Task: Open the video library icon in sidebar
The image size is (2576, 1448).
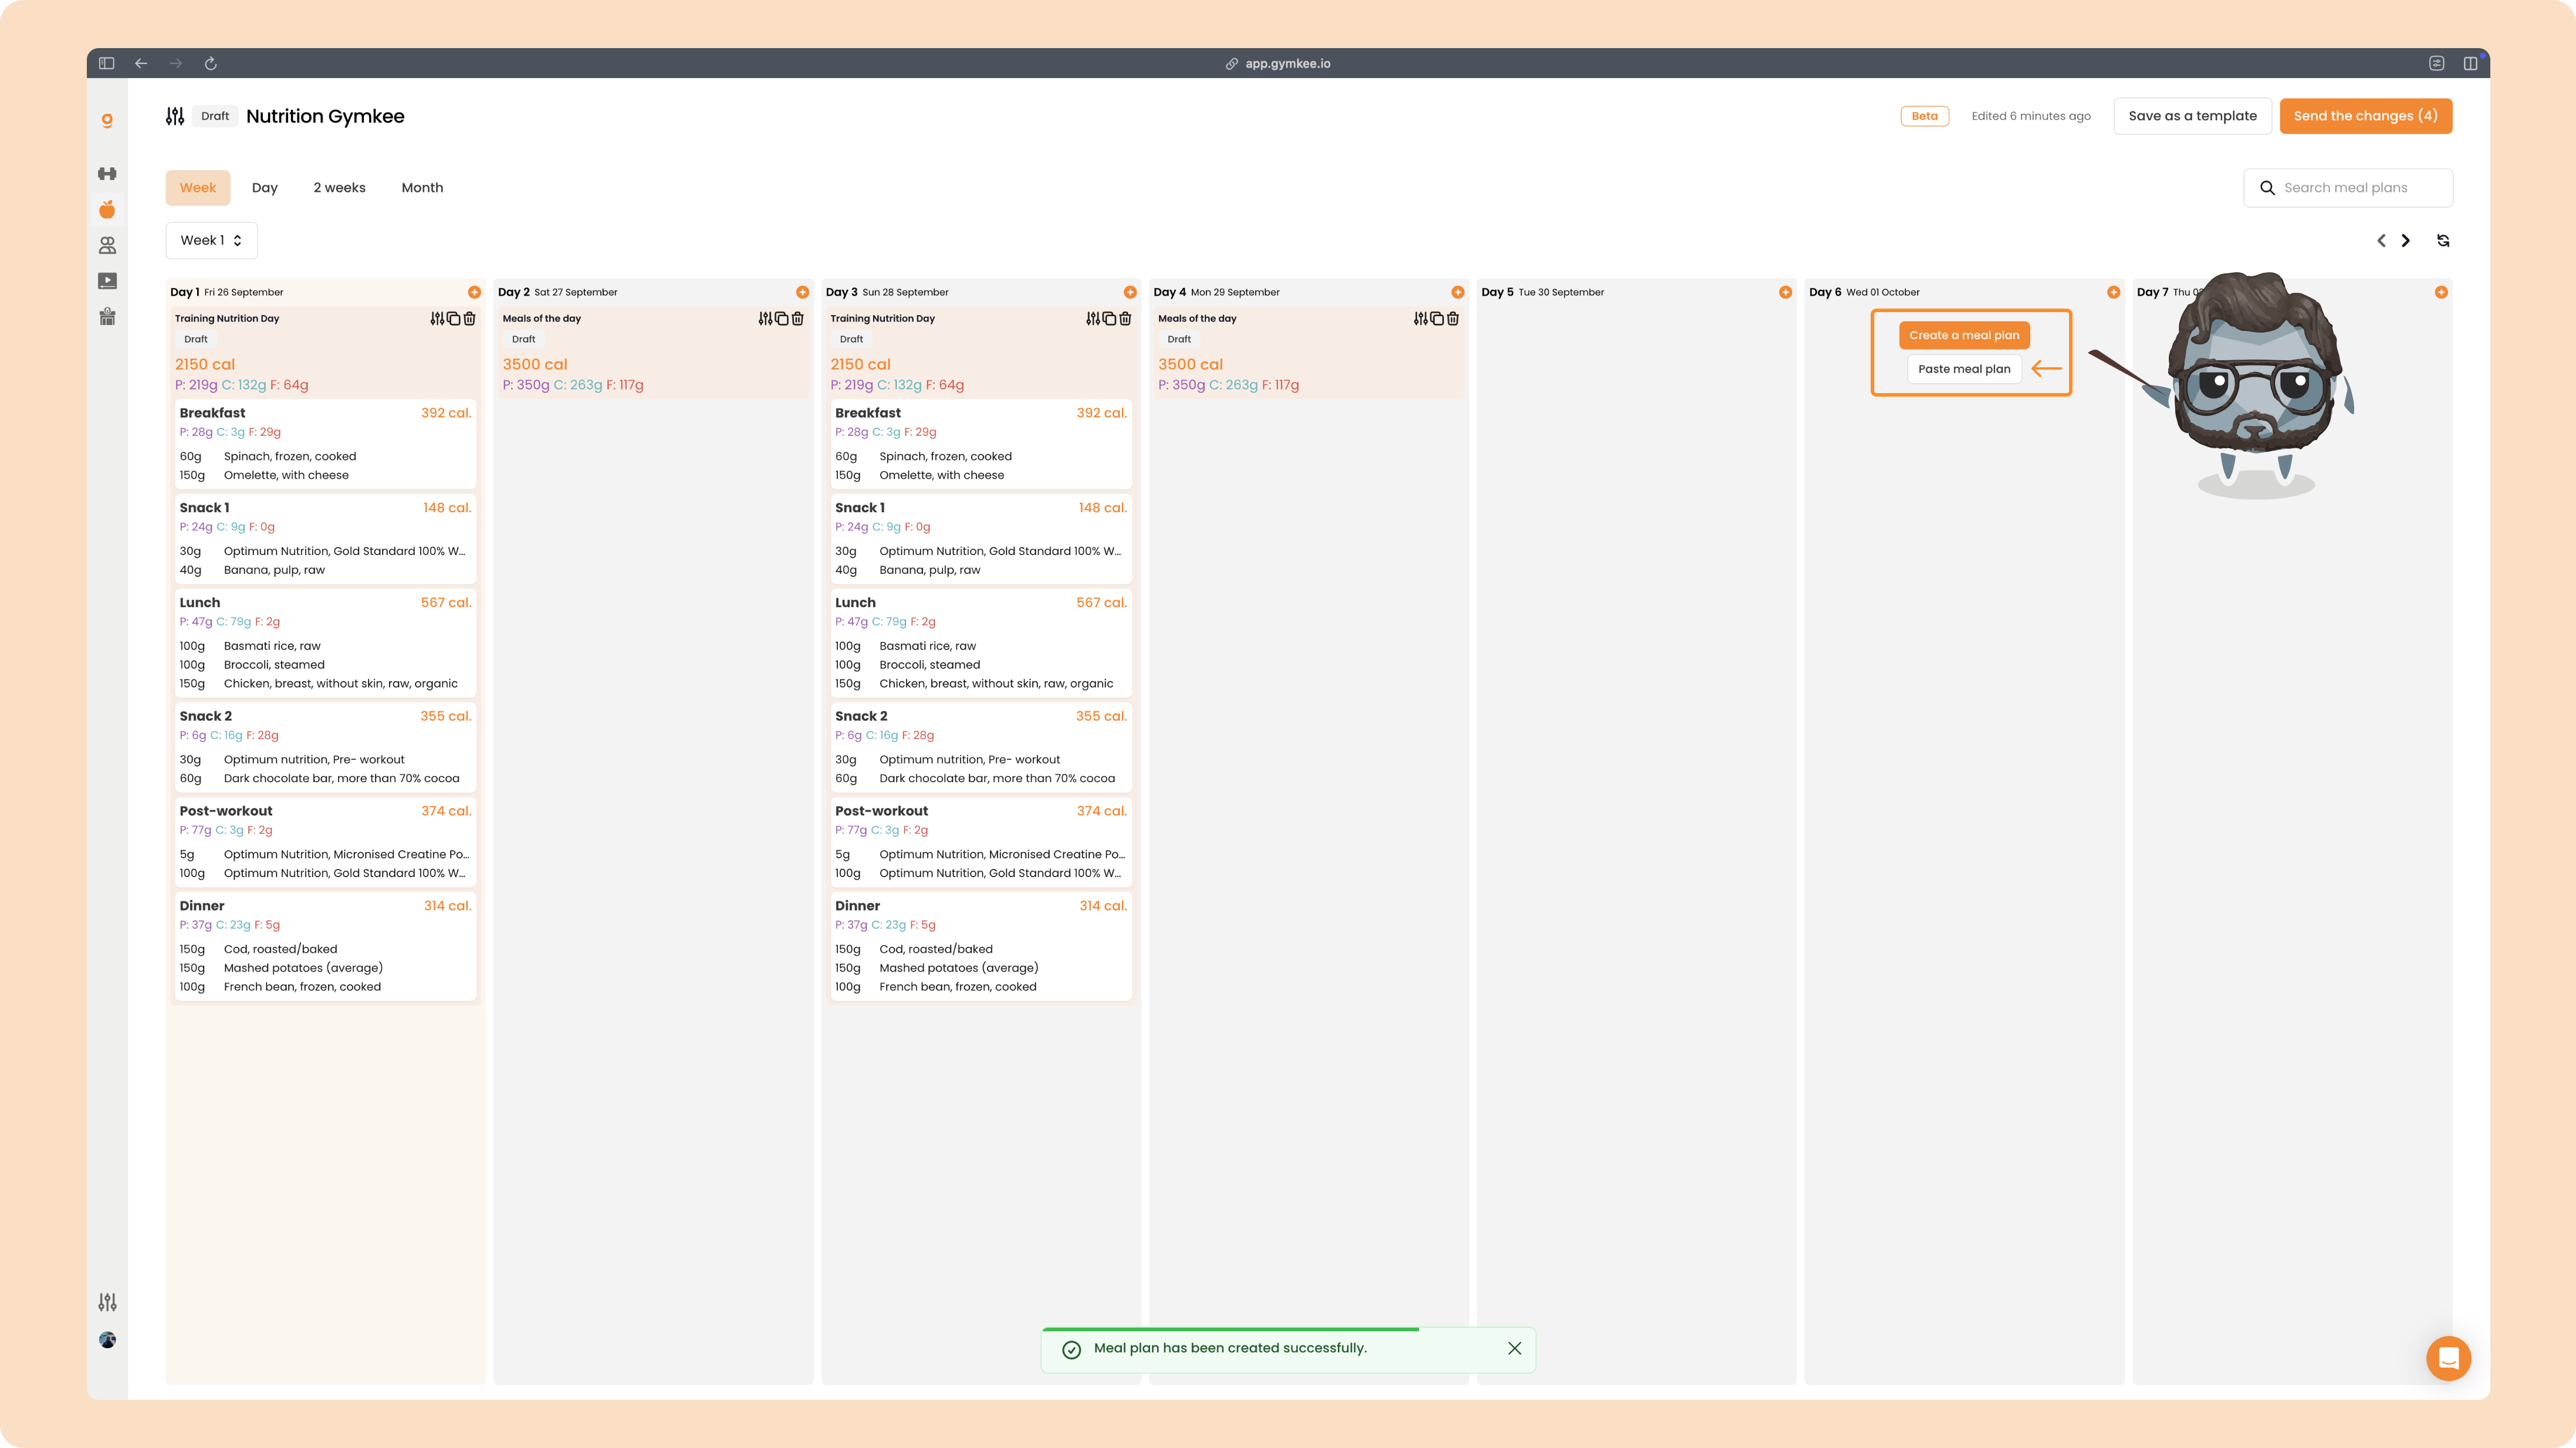Action: pos(107,281)
